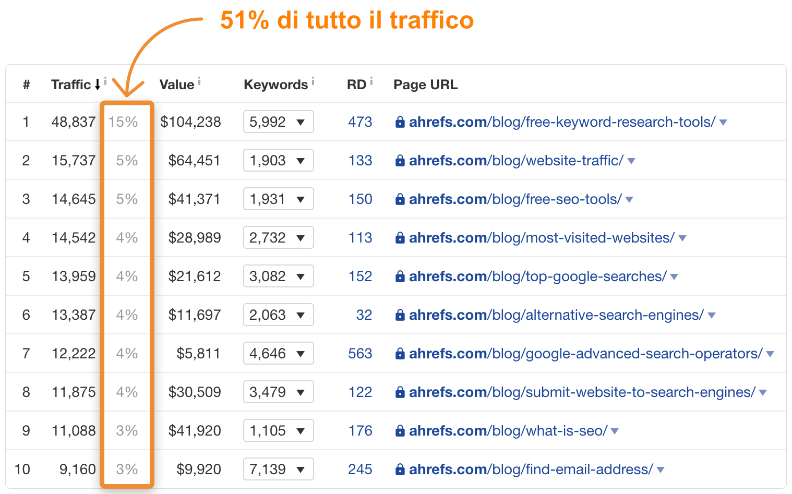Image resolution: width=792 pixels, height=494 pixels.
Task: Open the website-traffic blog link
Action: [x=517, y=161]
